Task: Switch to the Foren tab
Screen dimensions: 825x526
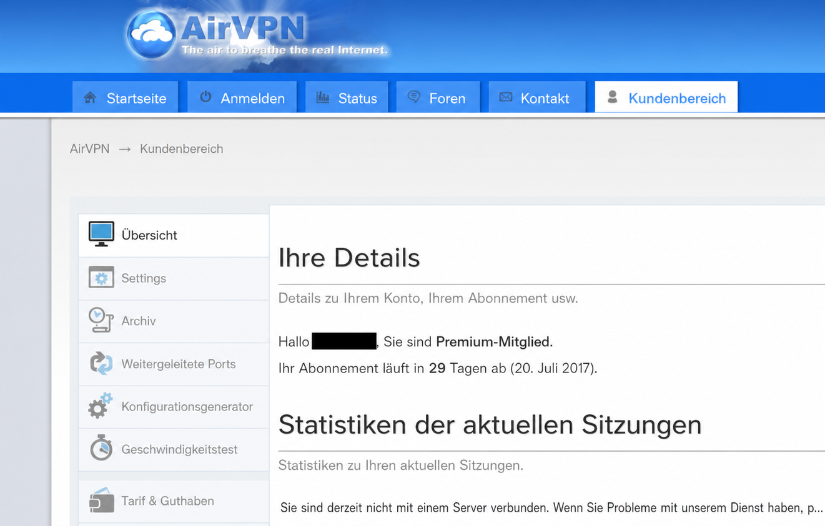Action: (x=438, y=97)
